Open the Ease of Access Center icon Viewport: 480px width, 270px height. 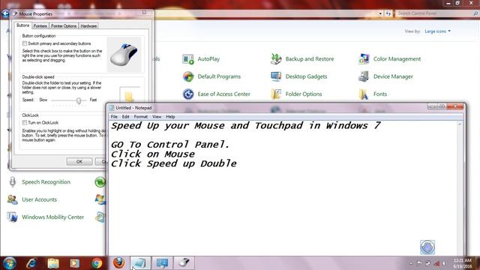(x=188, y=94)
